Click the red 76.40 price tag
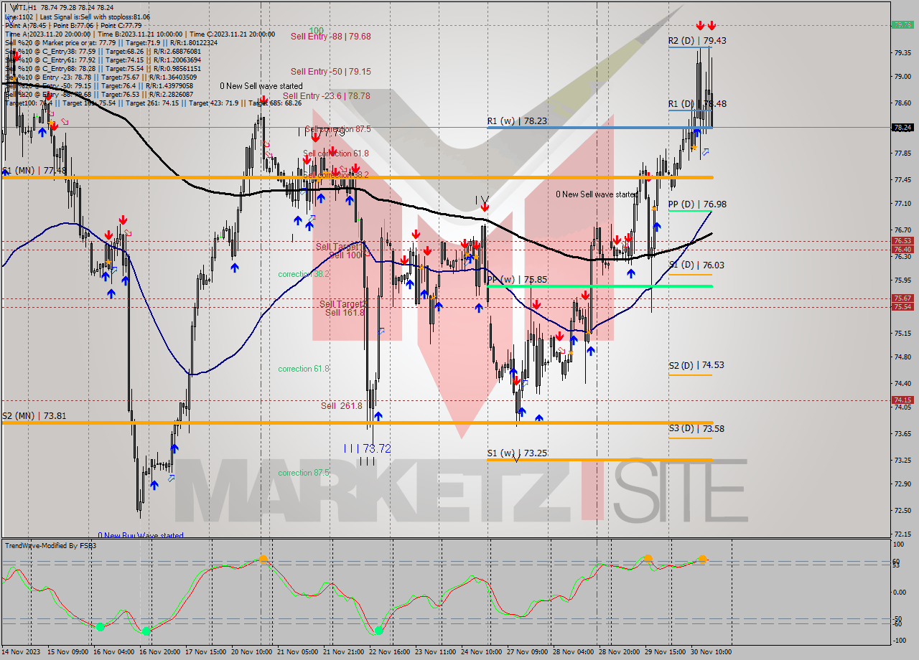919x660 pixels. tap(902, 250)
